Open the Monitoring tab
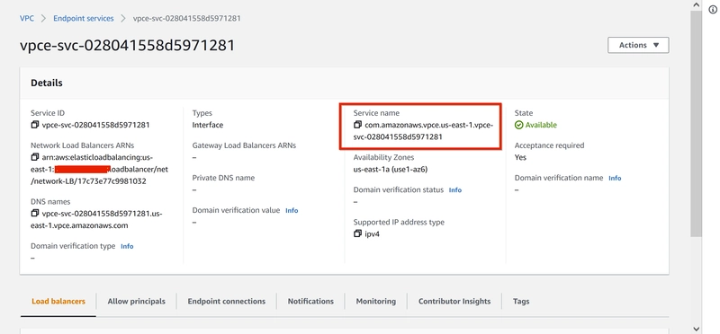Screen dimensions: 720x334 tap(375, 302)
